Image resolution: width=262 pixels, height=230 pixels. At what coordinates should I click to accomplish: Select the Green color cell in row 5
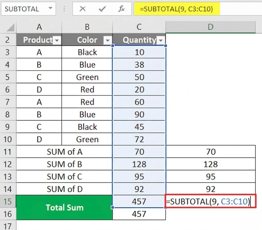pyautogui.click(x=87, y=77)
